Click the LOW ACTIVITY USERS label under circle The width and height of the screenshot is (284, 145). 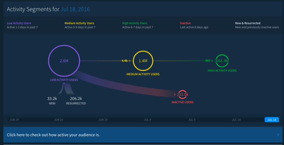tap(64, 80)
